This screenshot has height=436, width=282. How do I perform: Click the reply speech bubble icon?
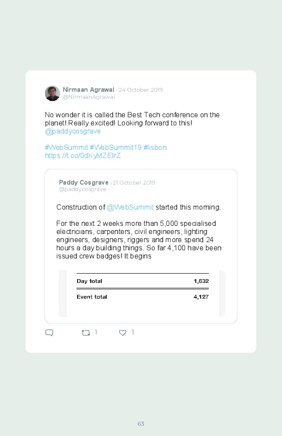tap(49, 333)
